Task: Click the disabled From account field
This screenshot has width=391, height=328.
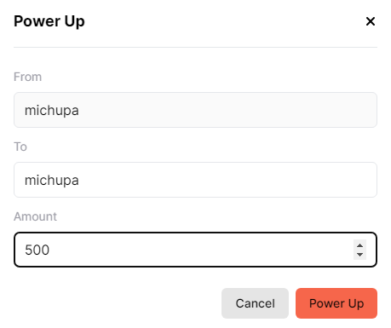Action: 195,110
